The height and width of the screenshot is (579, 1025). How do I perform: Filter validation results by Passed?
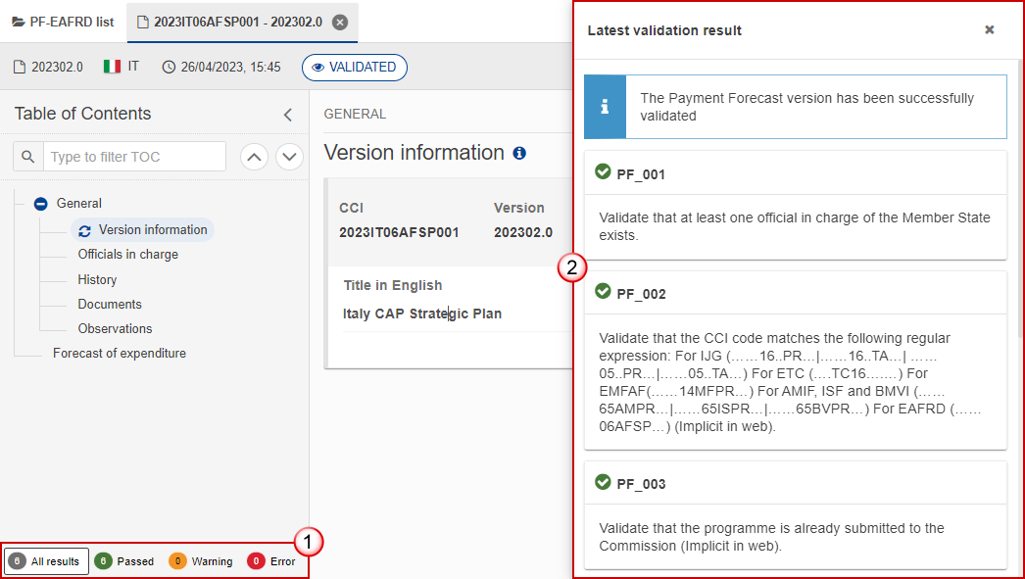pos(124,561)
